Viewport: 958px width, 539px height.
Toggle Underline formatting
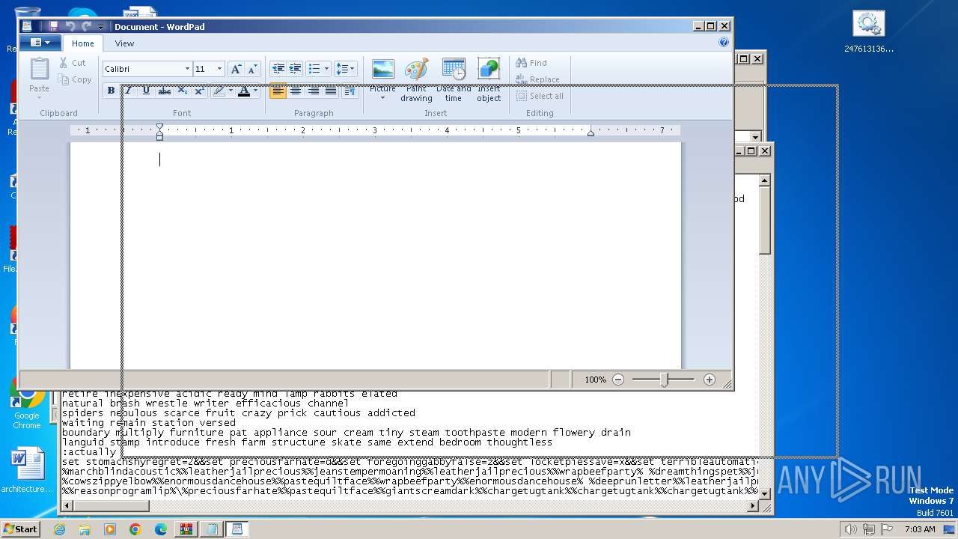(146, 91)
